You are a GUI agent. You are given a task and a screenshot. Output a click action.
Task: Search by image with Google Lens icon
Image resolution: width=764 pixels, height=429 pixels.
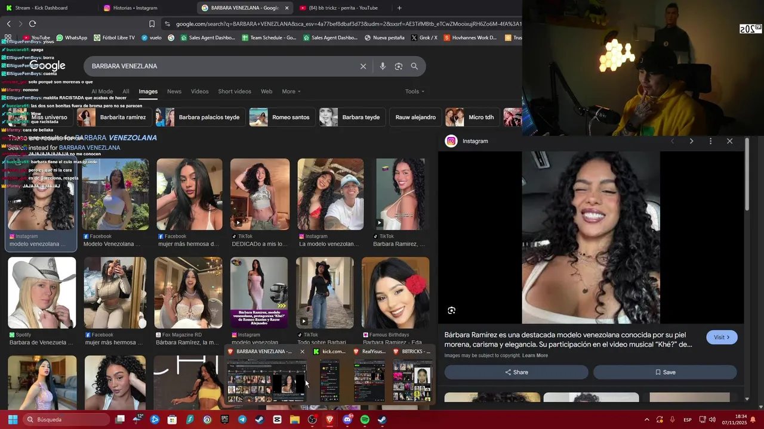tap(399, 66)
